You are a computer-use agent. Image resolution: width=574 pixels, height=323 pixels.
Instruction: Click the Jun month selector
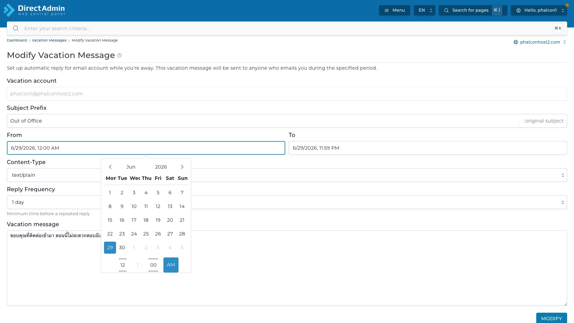(x=131, y=167)
